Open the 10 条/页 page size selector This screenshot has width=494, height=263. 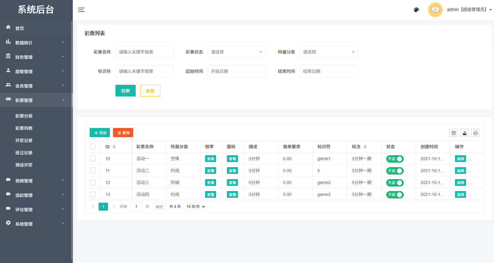(x=195, y=207)
